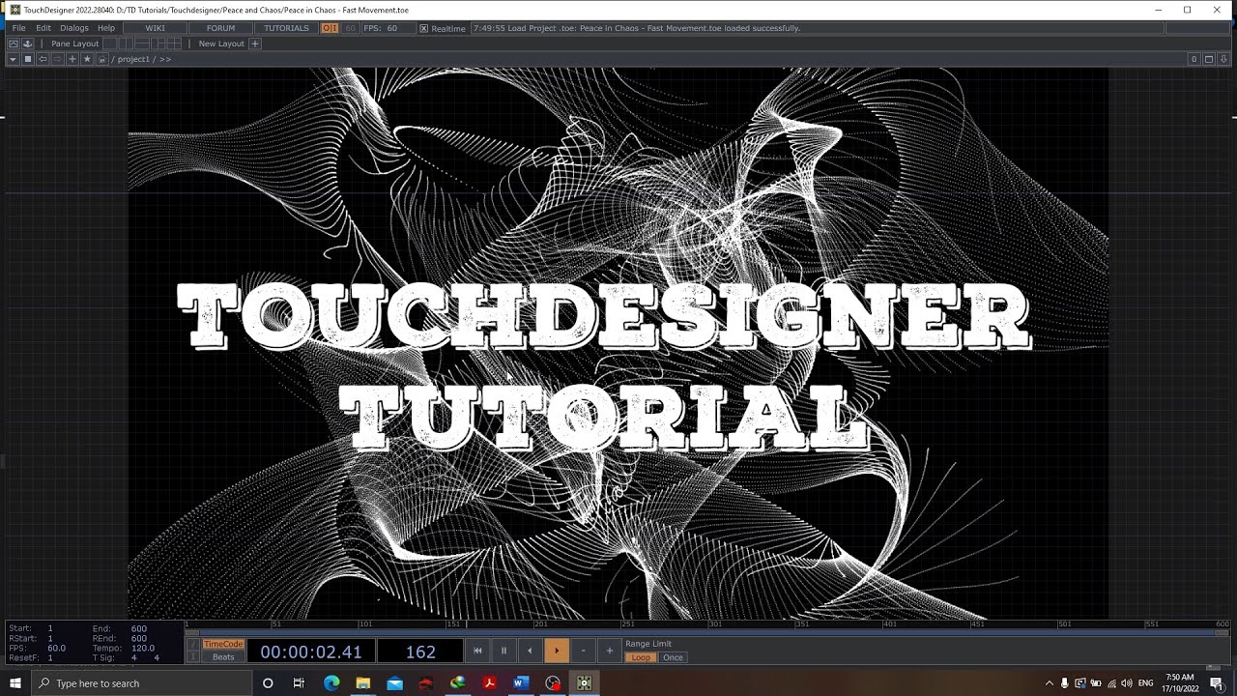Open the Windows Start menu
Viewport: 1237px width, 696px height.
click(15, 683)
